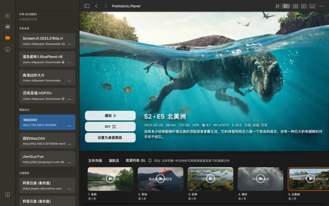The height and width of the screenshot is (206, 329).
Task: Click the Prehistoric.Planet title in toolbar
Action: pos(126,6)
